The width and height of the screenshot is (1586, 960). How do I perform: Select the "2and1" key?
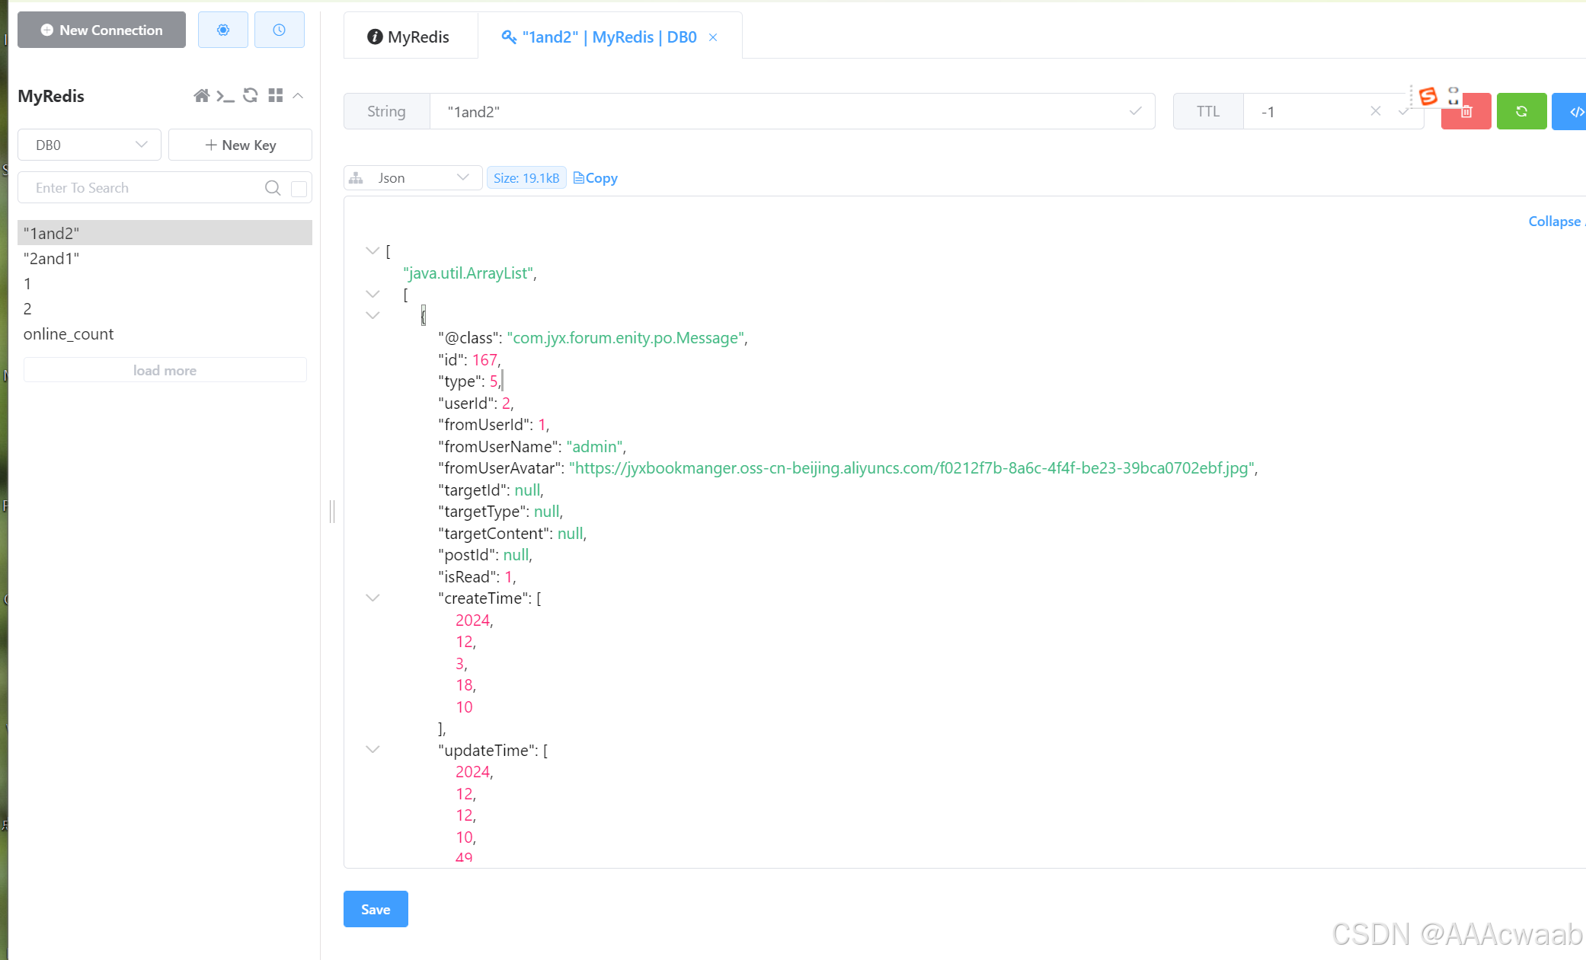(51, 259)
